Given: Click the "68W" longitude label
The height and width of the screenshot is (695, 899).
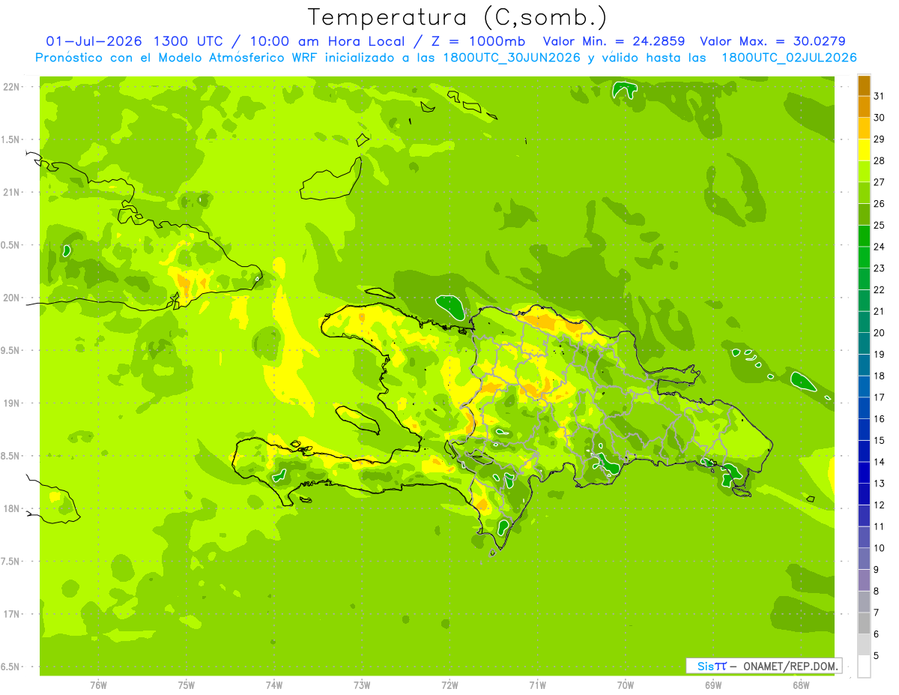Looking at the screenshot, I should pos(801,685).
